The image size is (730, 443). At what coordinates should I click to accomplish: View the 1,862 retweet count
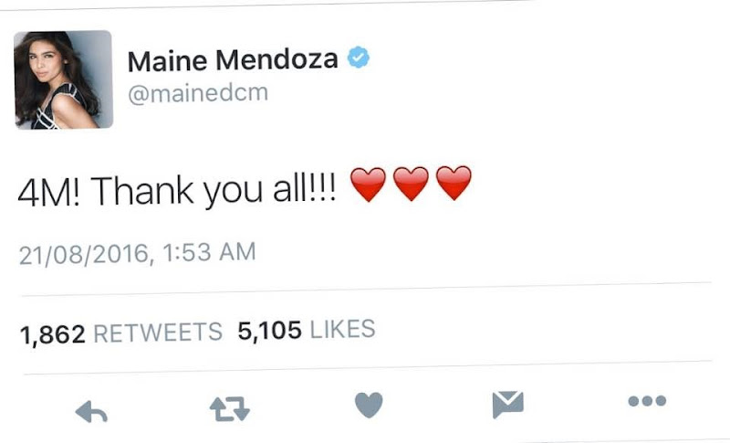coord(53,334)
